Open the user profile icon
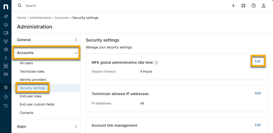The image size is (273, 133). 264,6
